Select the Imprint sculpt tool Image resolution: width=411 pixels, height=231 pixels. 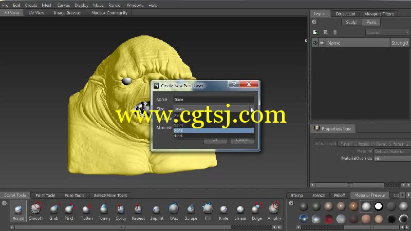pos(157,211)
